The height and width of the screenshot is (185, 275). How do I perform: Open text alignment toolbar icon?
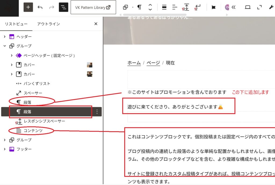pos(175,7)
